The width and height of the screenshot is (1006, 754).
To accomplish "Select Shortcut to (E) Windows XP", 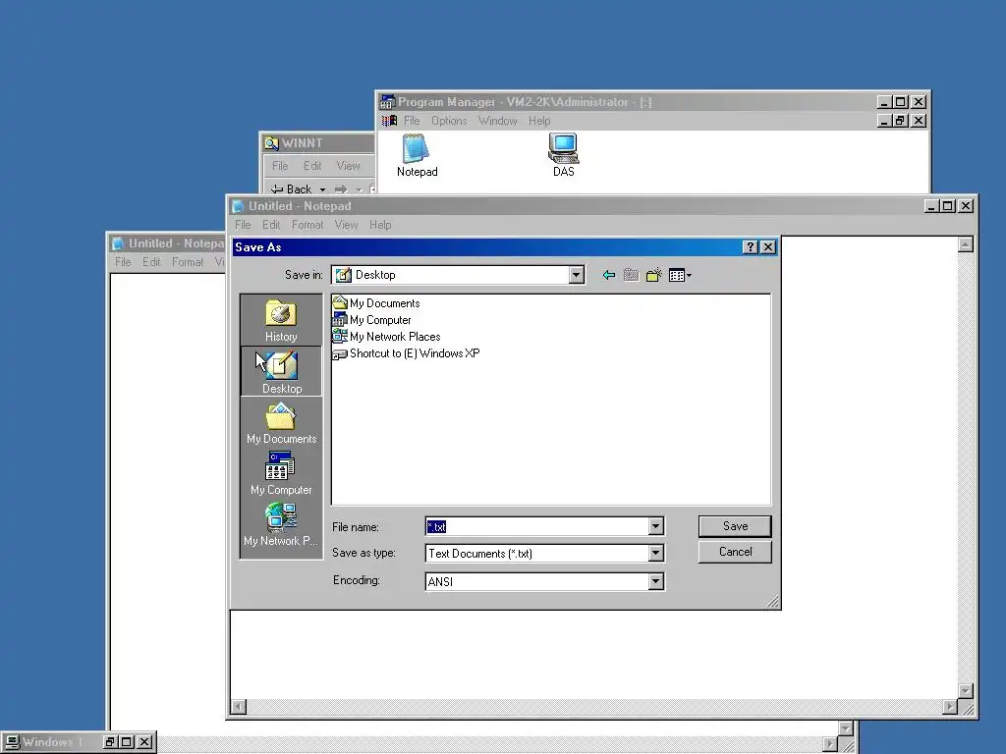I will (407, 353).
